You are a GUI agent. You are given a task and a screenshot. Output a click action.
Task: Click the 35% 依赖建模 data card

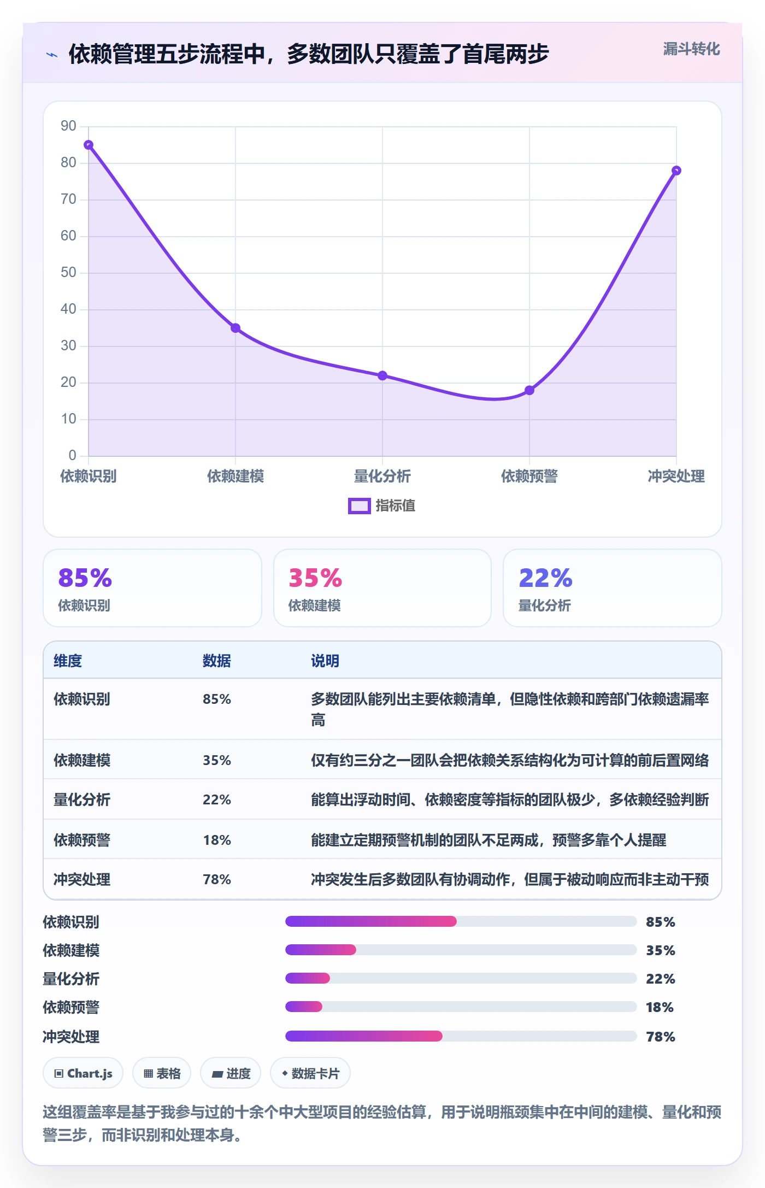point(382,588)
